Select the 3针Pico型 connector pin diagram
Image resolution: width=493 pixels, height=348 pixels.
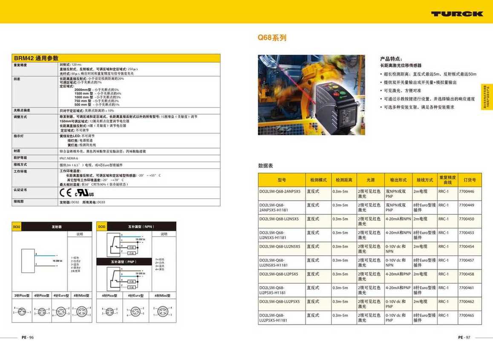coord(22,311)
